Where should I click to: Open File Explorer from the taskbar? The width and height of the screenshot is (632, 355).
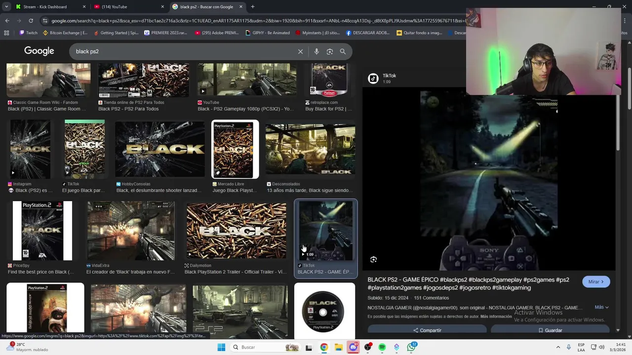[338, 347]
